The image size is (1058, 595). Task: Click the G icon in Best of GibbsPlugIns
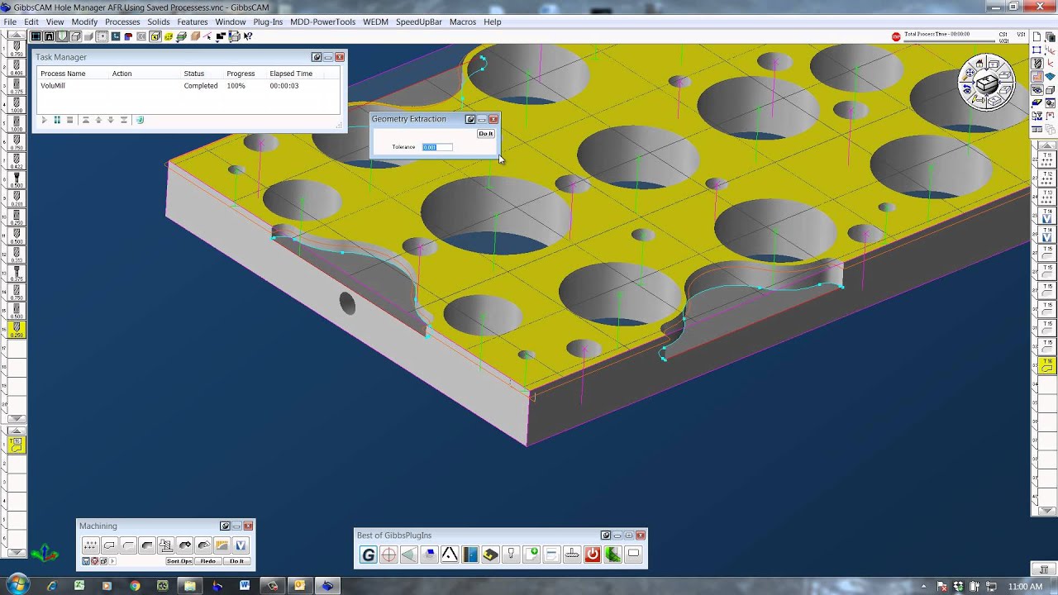click(369, 555)
